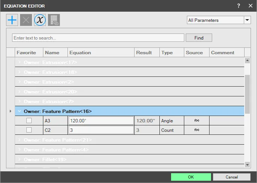Click the row indicator arrow beside Feature Pattern<16>
The width and height of the screenshot is (257, 183).
coord(11,111)
